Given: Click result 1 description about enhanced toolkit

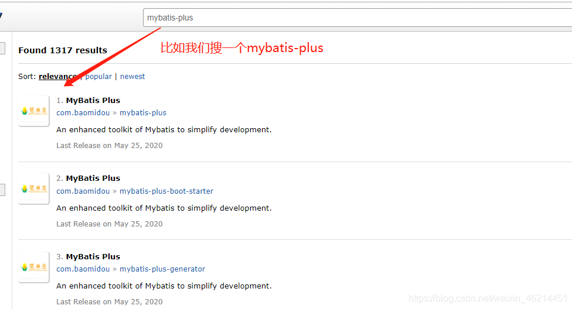Looking at the screenshot, I should point(164,130).
